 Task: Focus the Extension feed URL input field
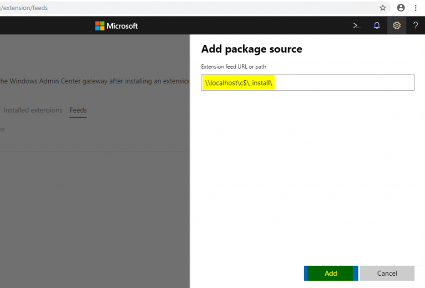[343, 83]
